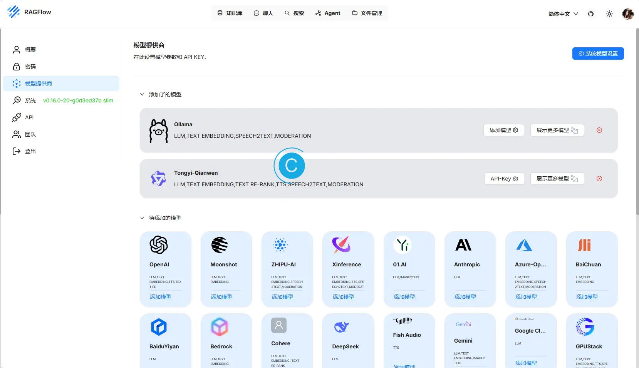
Task: Click 添加模型 on the Google Cloud card
Action: pyautogui.click(x=526, y=363)
